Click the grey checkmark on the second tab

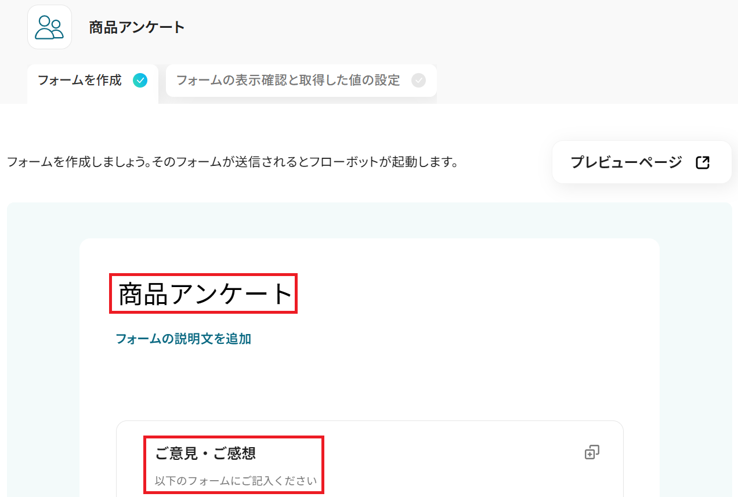point(418,81)
